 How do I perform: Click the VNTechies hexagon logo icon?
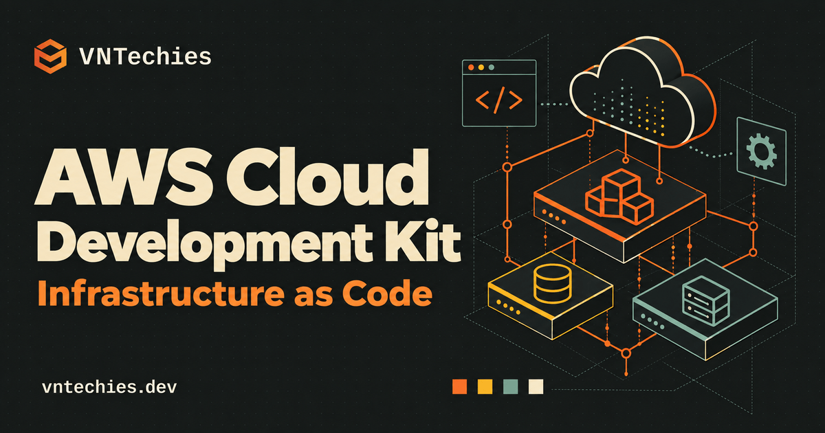coord(51,56)
